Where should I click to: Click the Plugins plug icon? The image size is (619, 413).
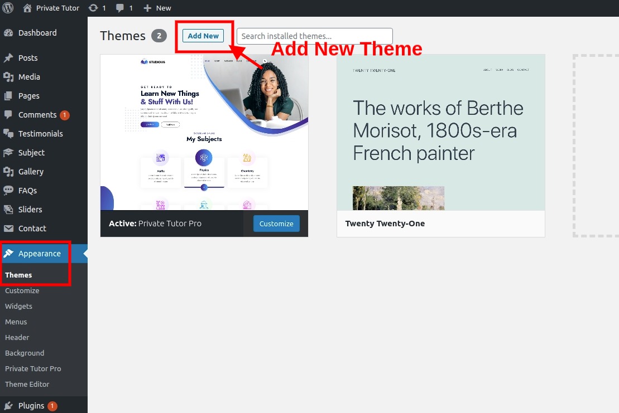pyautogui.click(x=8, y=406)
